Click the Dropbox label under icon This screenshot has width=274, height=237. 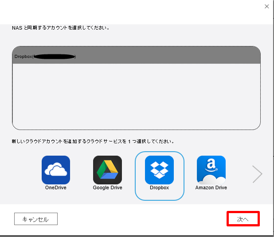[x=159, y=187]
